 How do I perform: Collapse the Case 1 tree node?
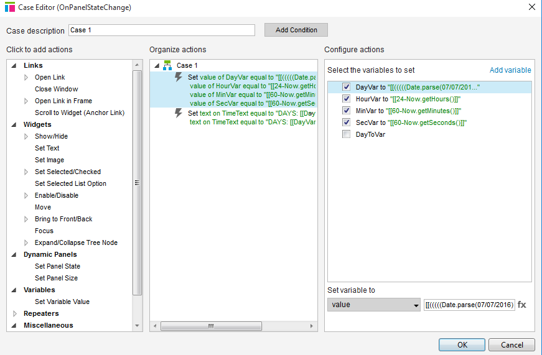tap(157, 65)
